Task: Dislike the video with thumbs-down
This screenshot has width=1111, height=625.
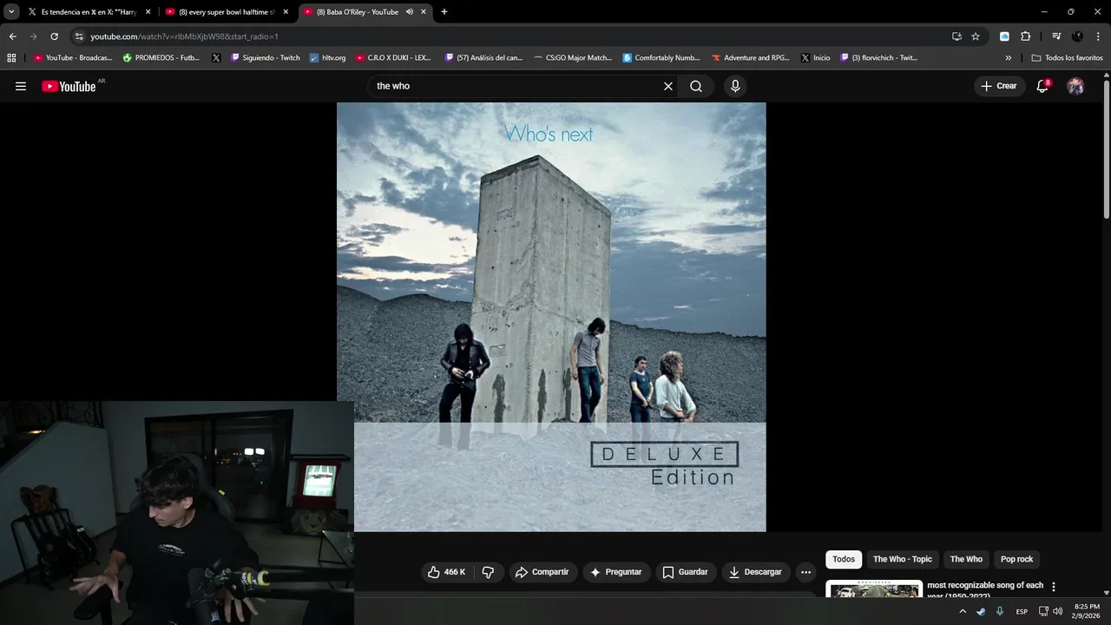Action: (488, 572)
